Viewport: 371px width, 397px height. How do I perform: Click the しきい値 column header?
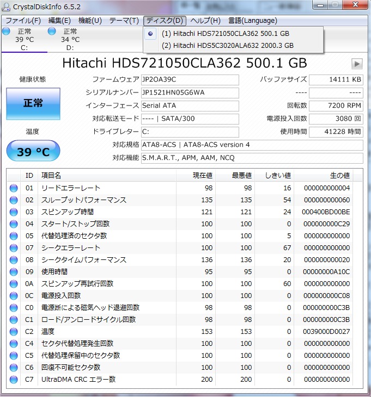(x=275, y=176)
